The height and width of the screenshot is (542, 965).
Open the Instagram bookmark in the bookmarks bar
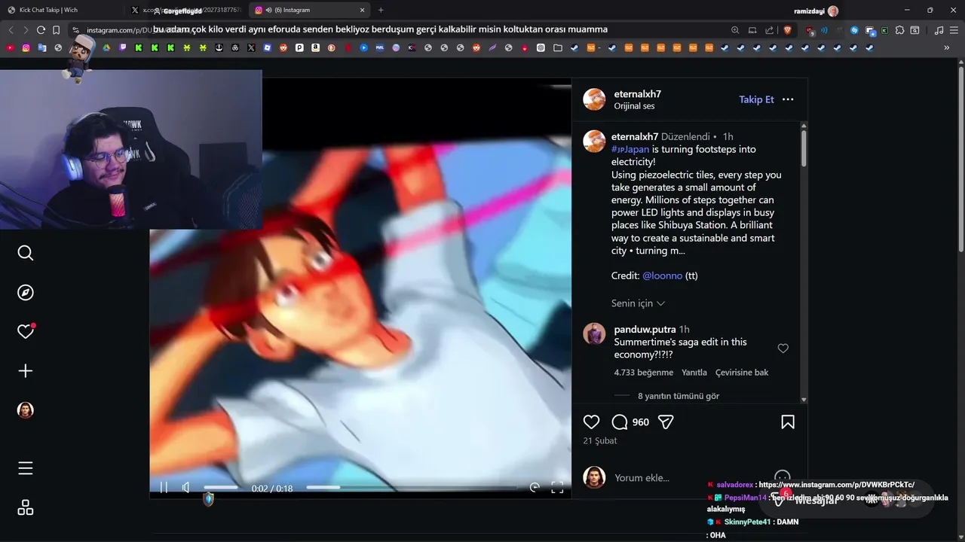(26, 47)
